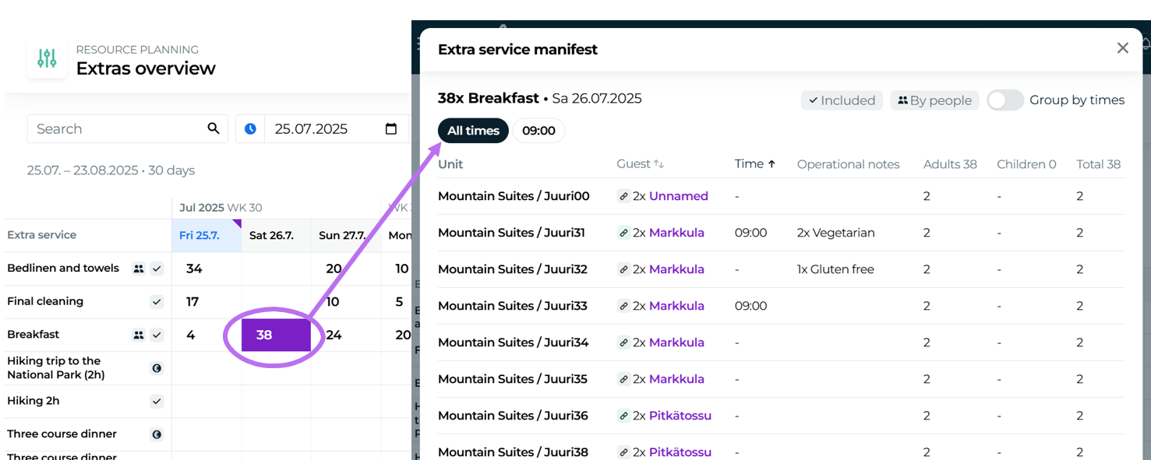
Task: Select the All times filter tab
Action: tap(473, 131)
